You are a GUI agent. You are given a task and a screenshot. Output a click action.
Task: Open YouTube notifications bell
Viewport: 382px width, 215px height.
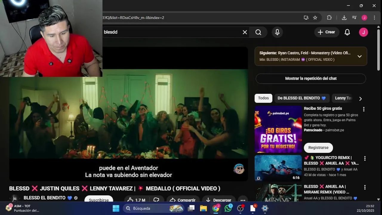[347, 32]
